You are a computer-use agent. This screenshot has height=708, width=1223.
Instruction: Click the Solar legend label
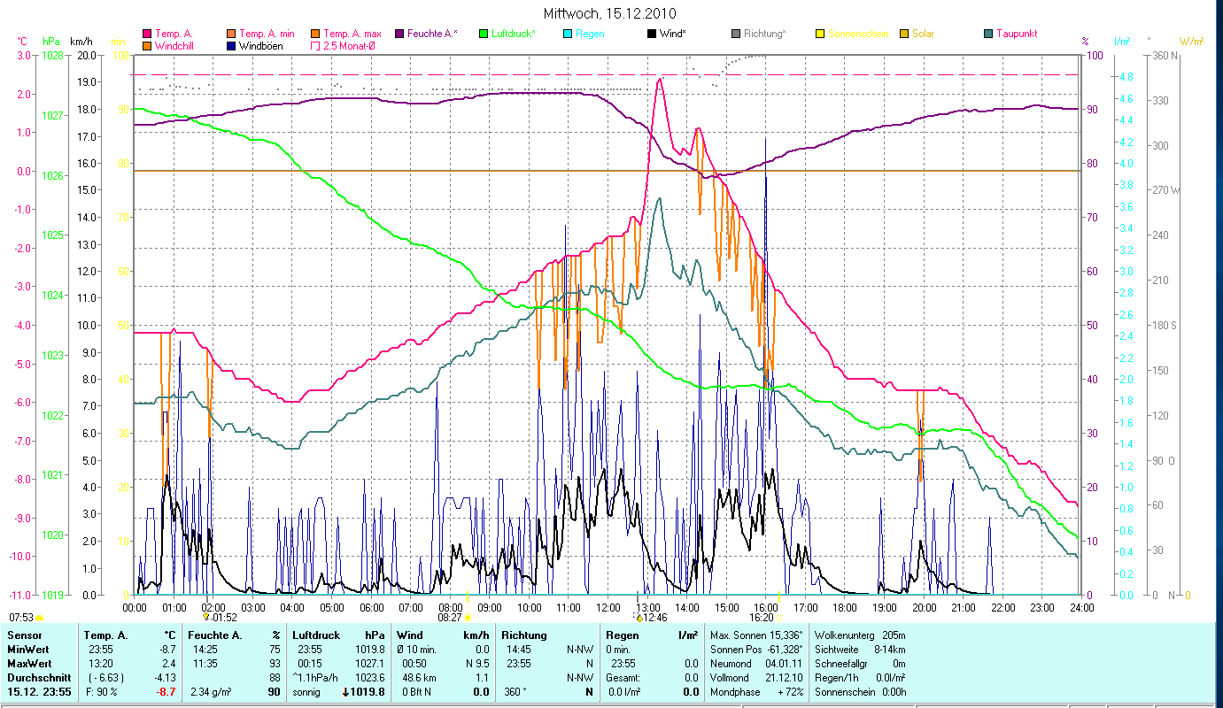coord(923,34)
